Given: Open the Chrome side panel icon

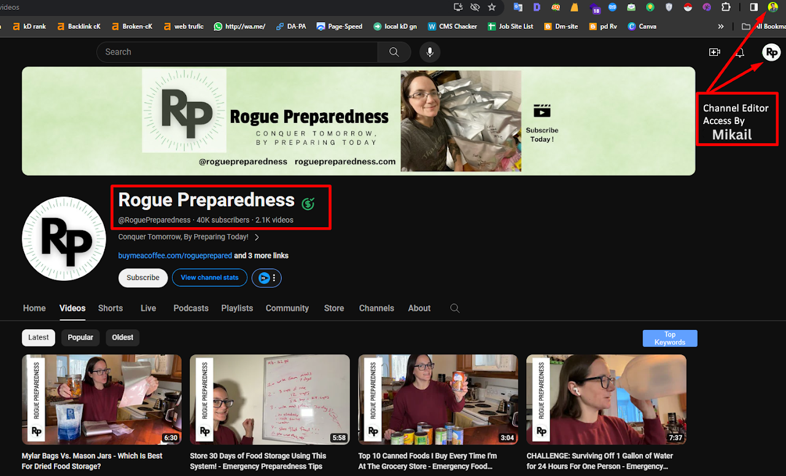Looking at the screenshot, I should tap(753, 7).
